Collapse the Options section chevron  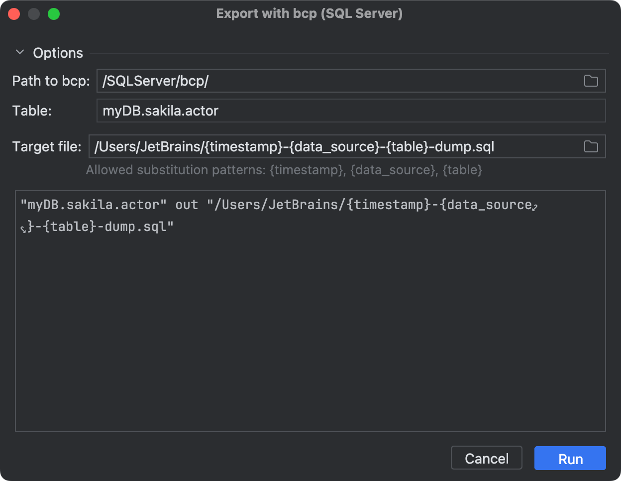[x=19, y=52]
